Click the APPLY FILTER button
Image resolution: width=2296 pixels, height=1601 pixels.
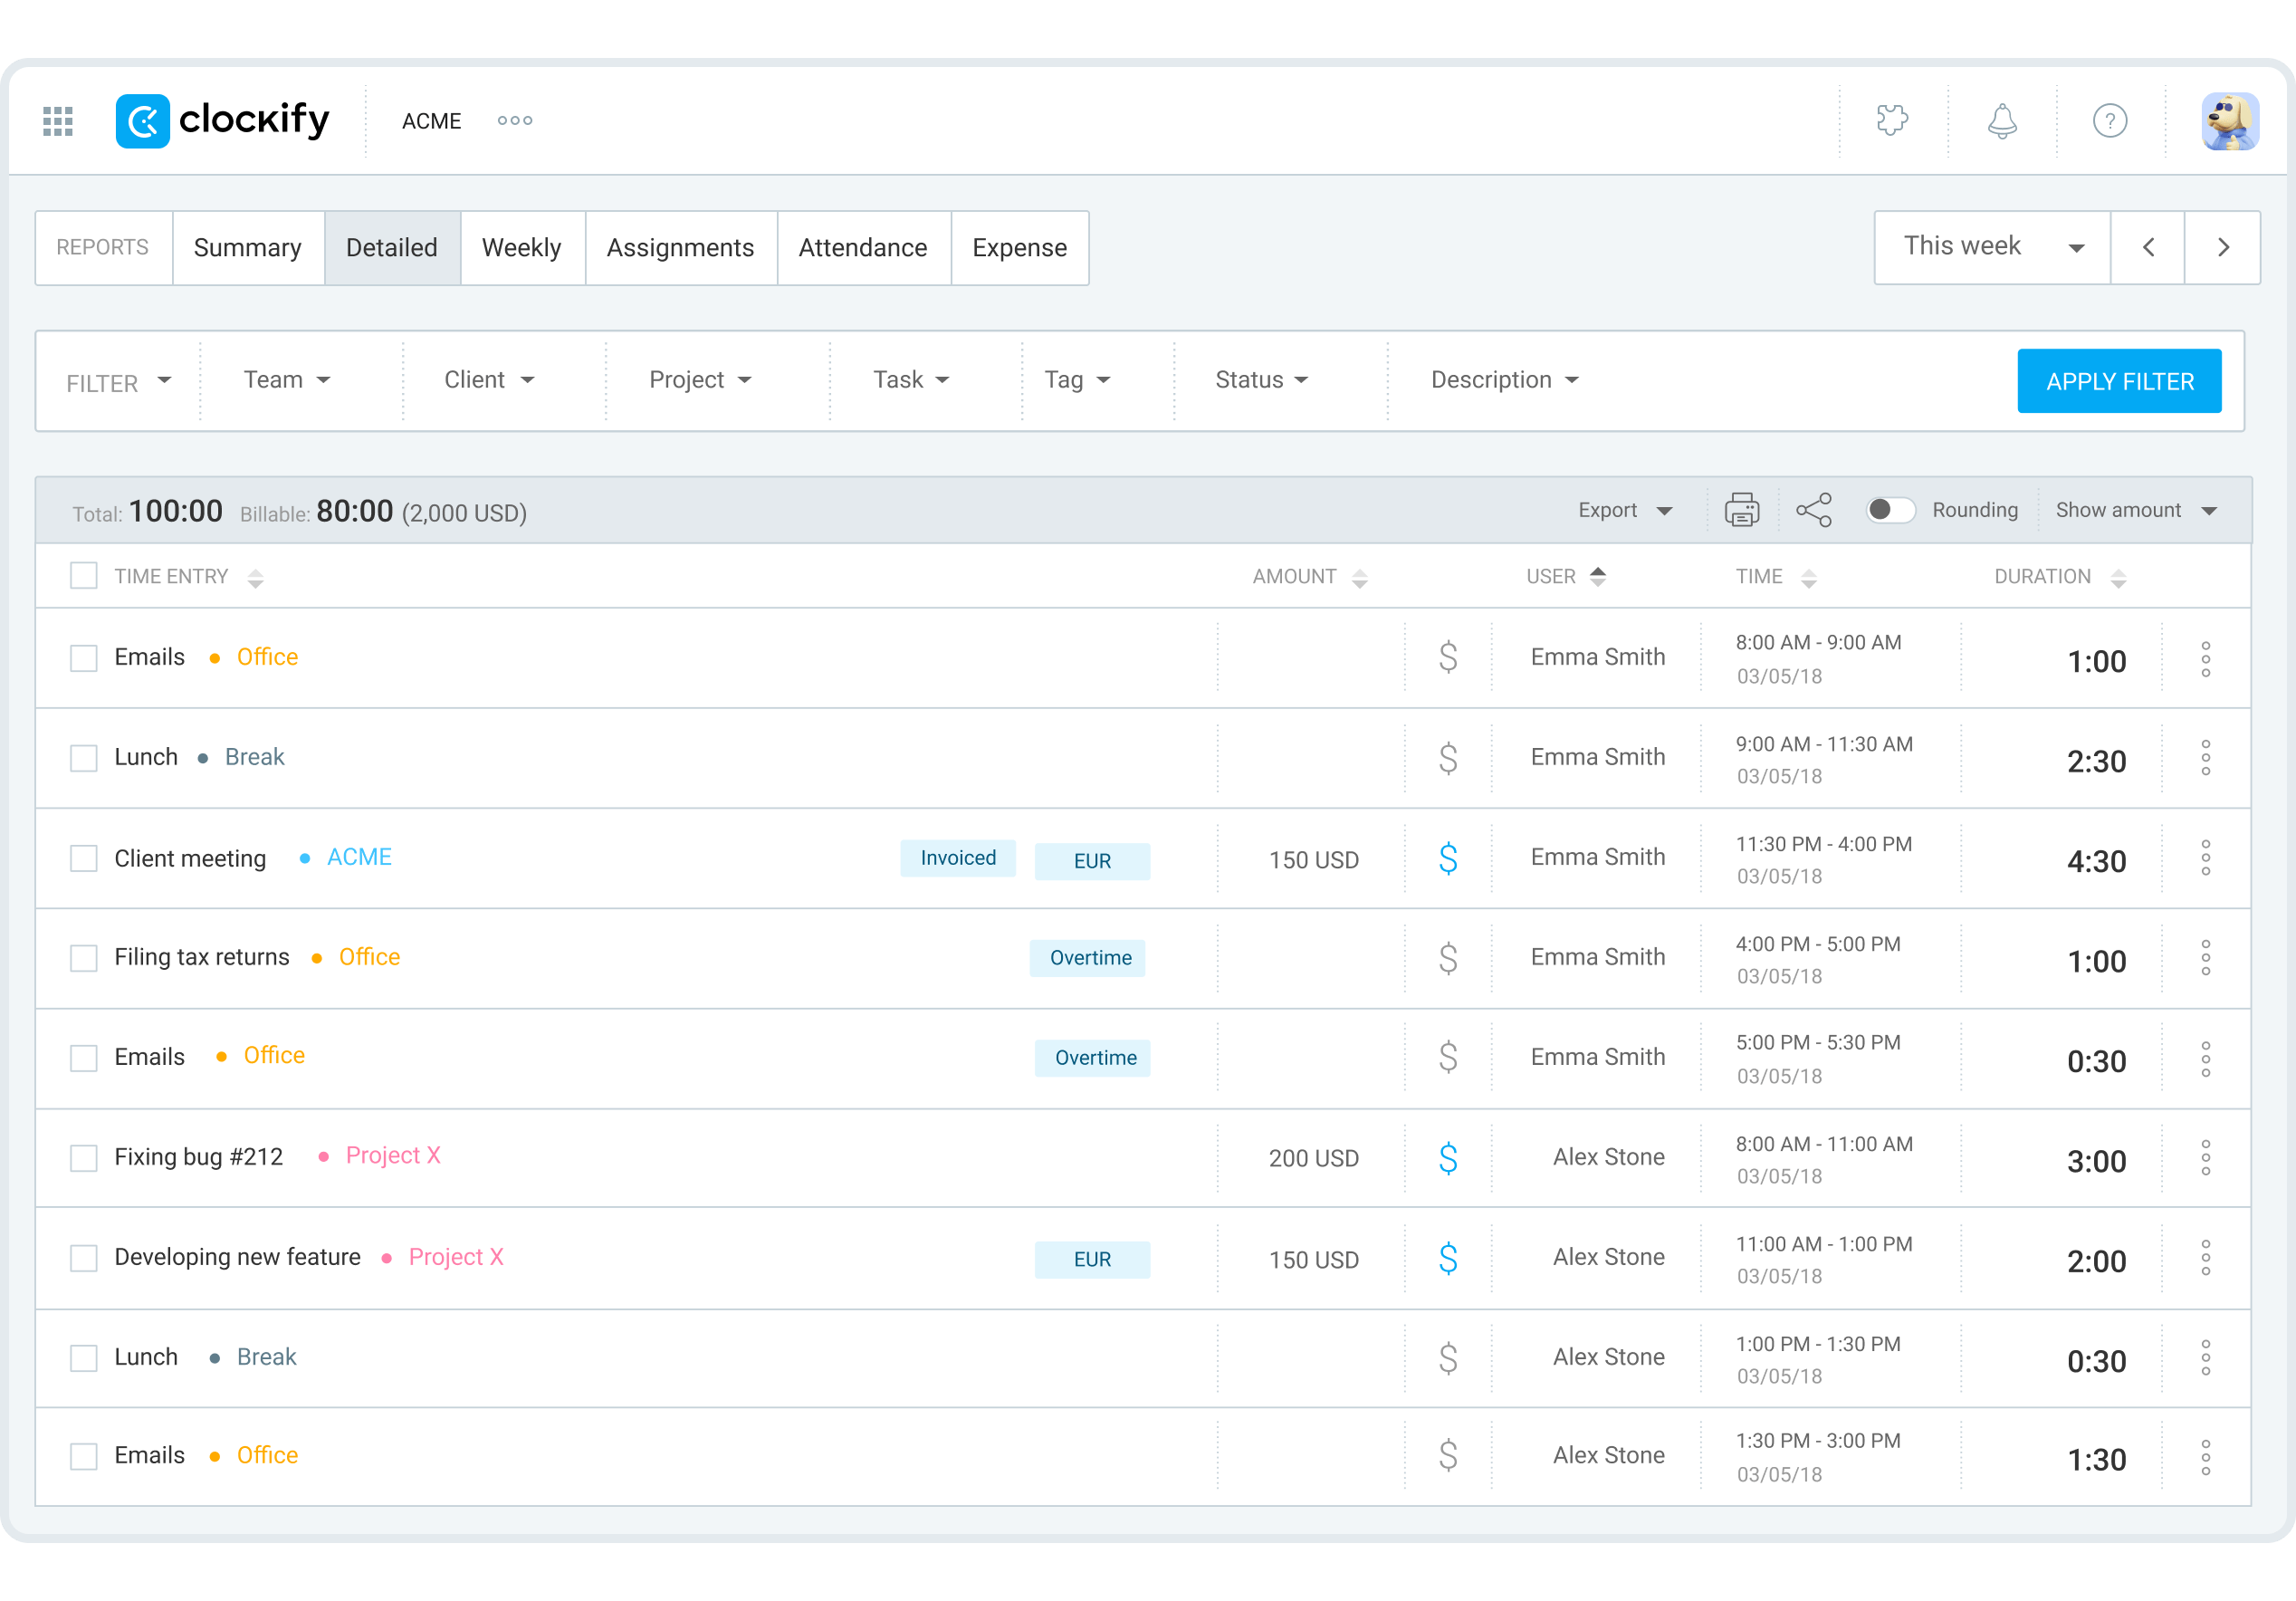pyautogui.click(x=2119, y=381)
